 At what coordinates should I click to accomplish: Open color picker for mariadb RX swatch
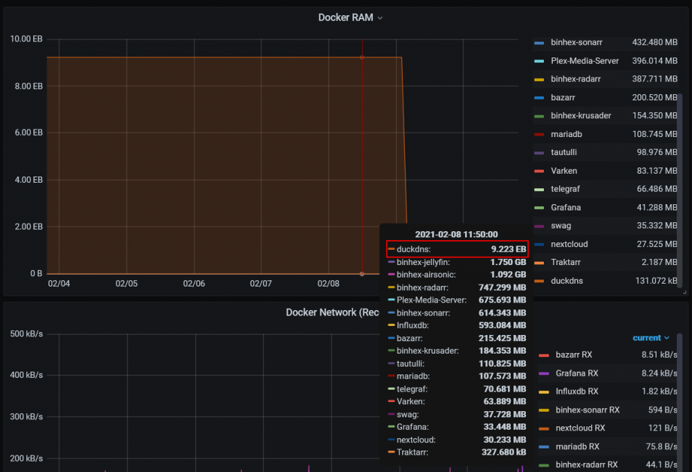(544, 447)
